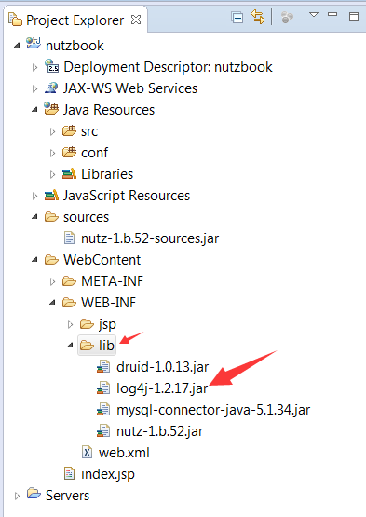The image size is (366, 517).
Task: Click the nutz-1.b.52.jar file icon
Action: pos(103,430)
